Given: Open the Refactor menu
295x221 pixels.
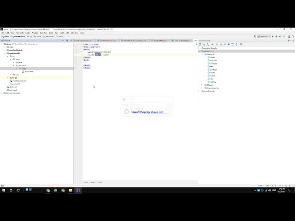Looking at the screenshot, I should pyautogui.click(x=43, y=33).
